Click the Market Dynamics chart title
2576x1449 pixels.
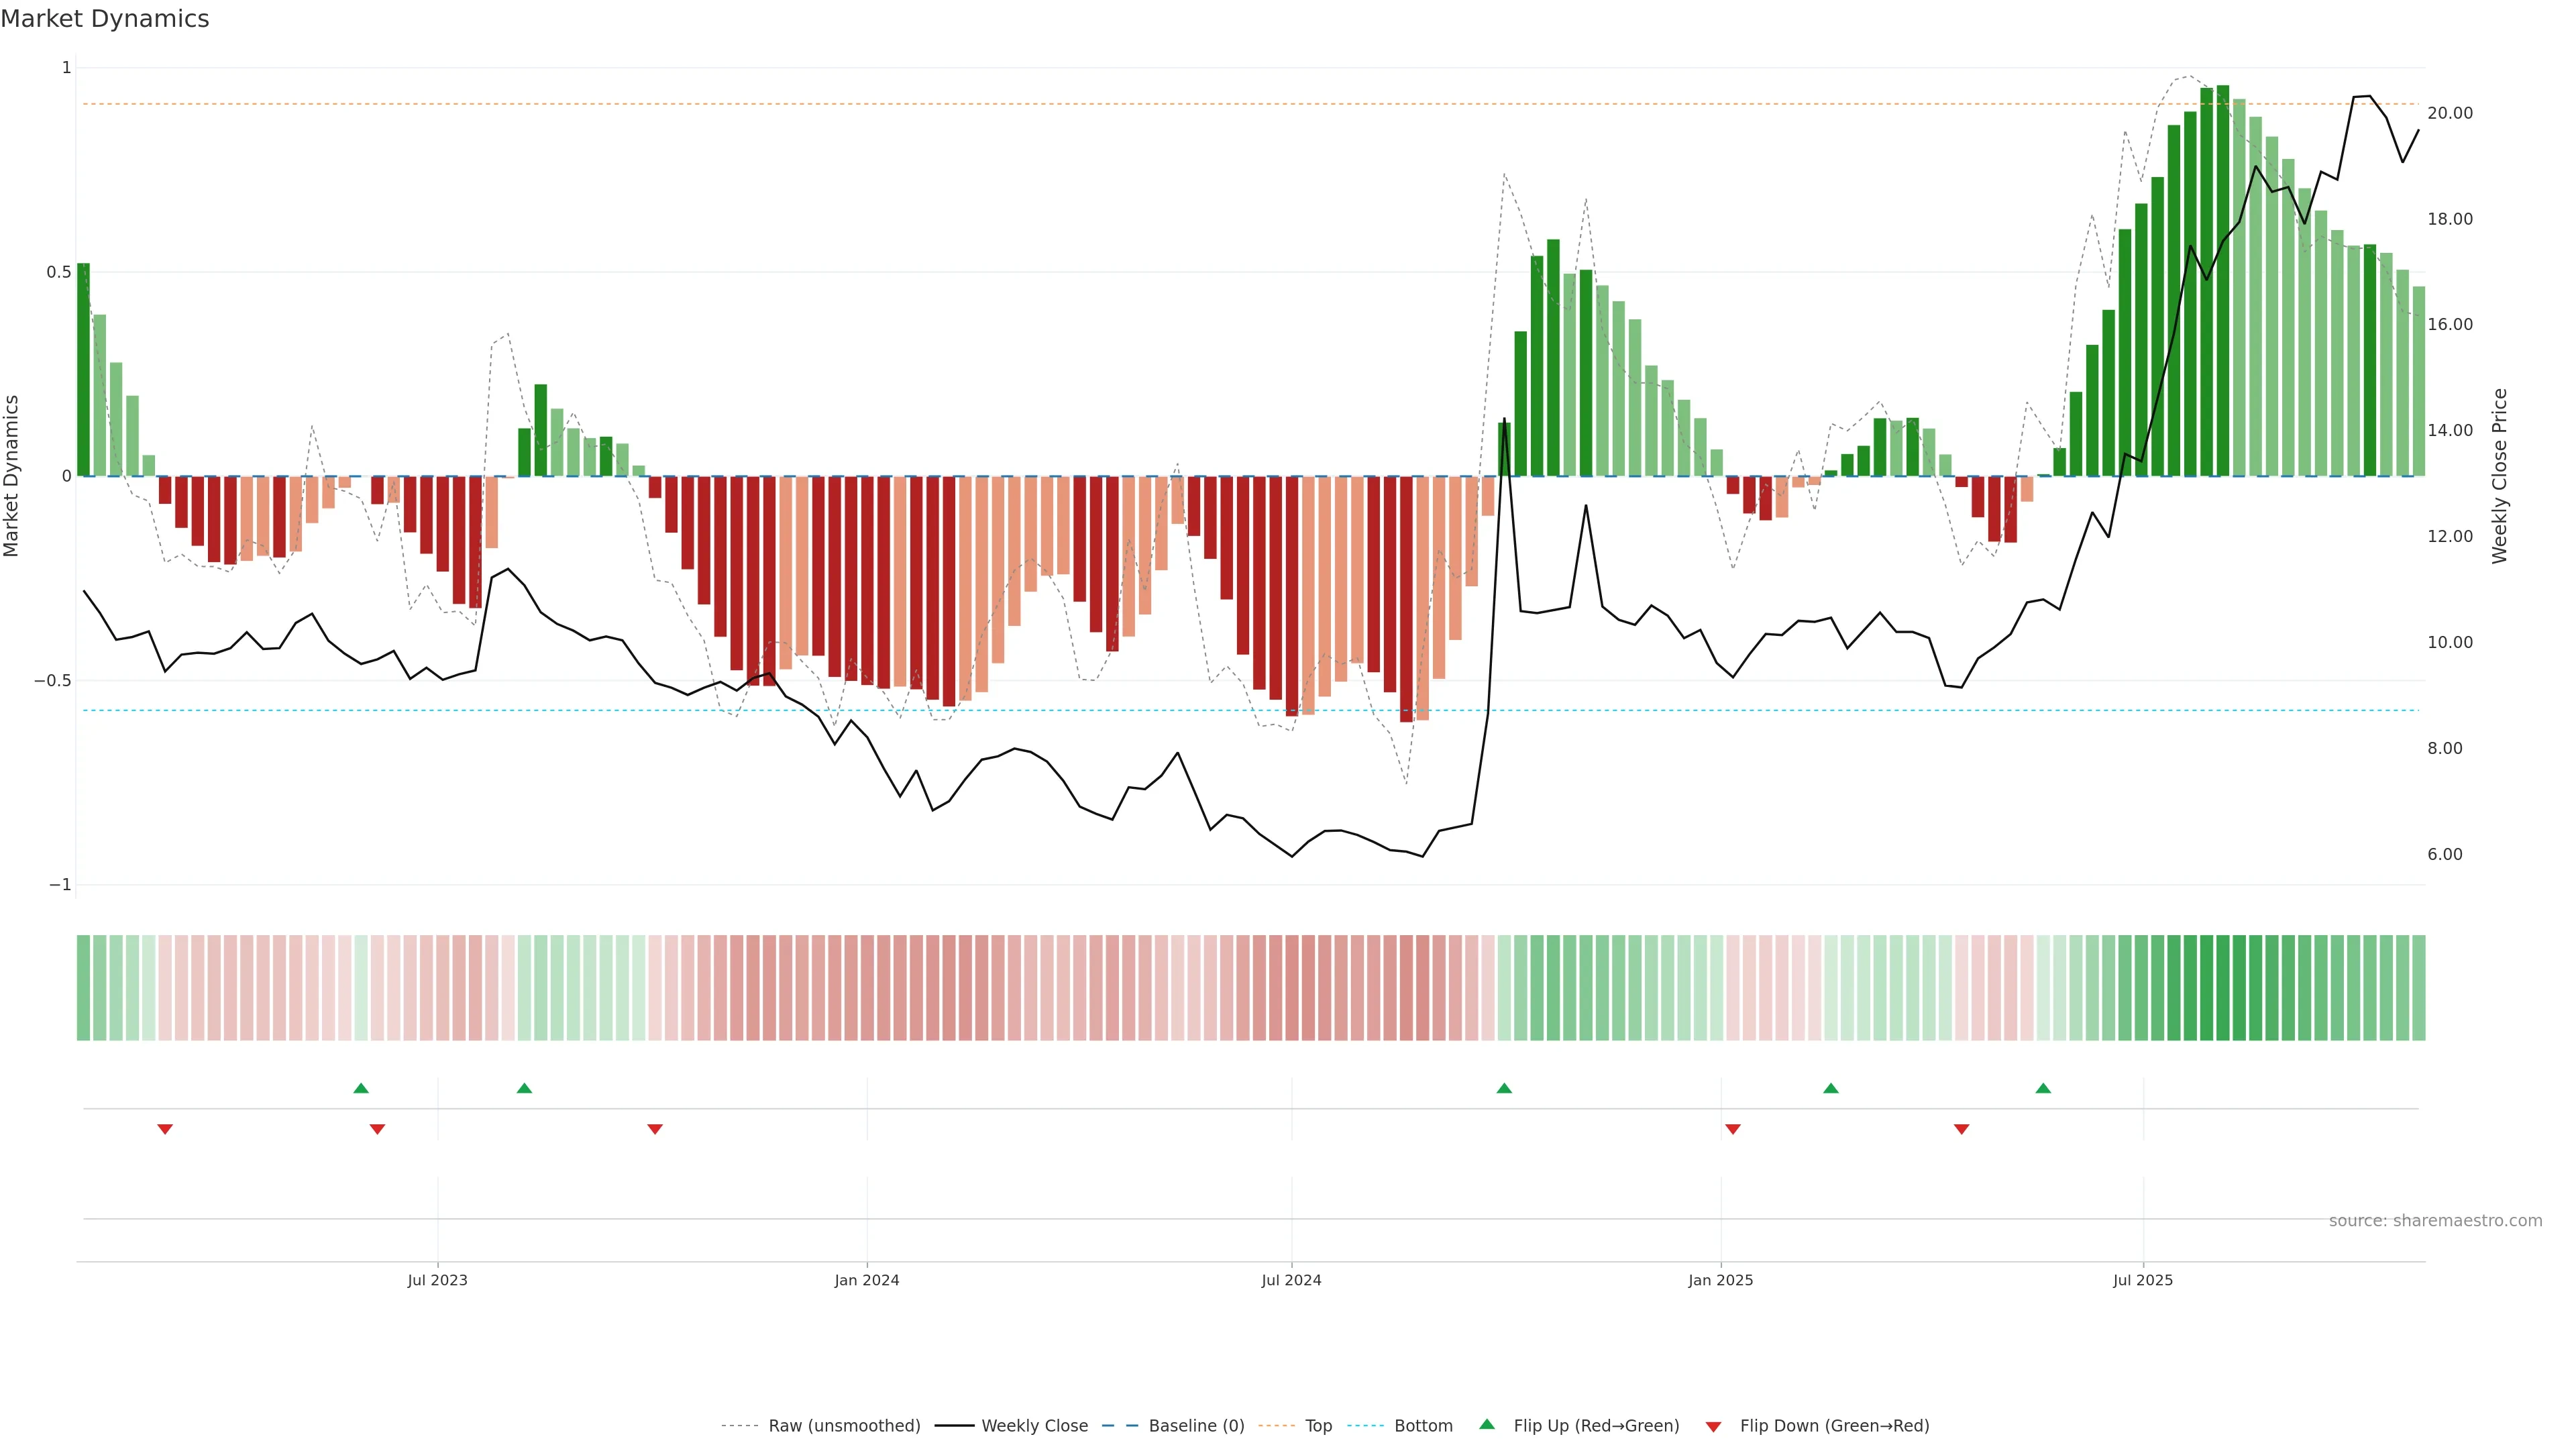[x=105, y=19]
